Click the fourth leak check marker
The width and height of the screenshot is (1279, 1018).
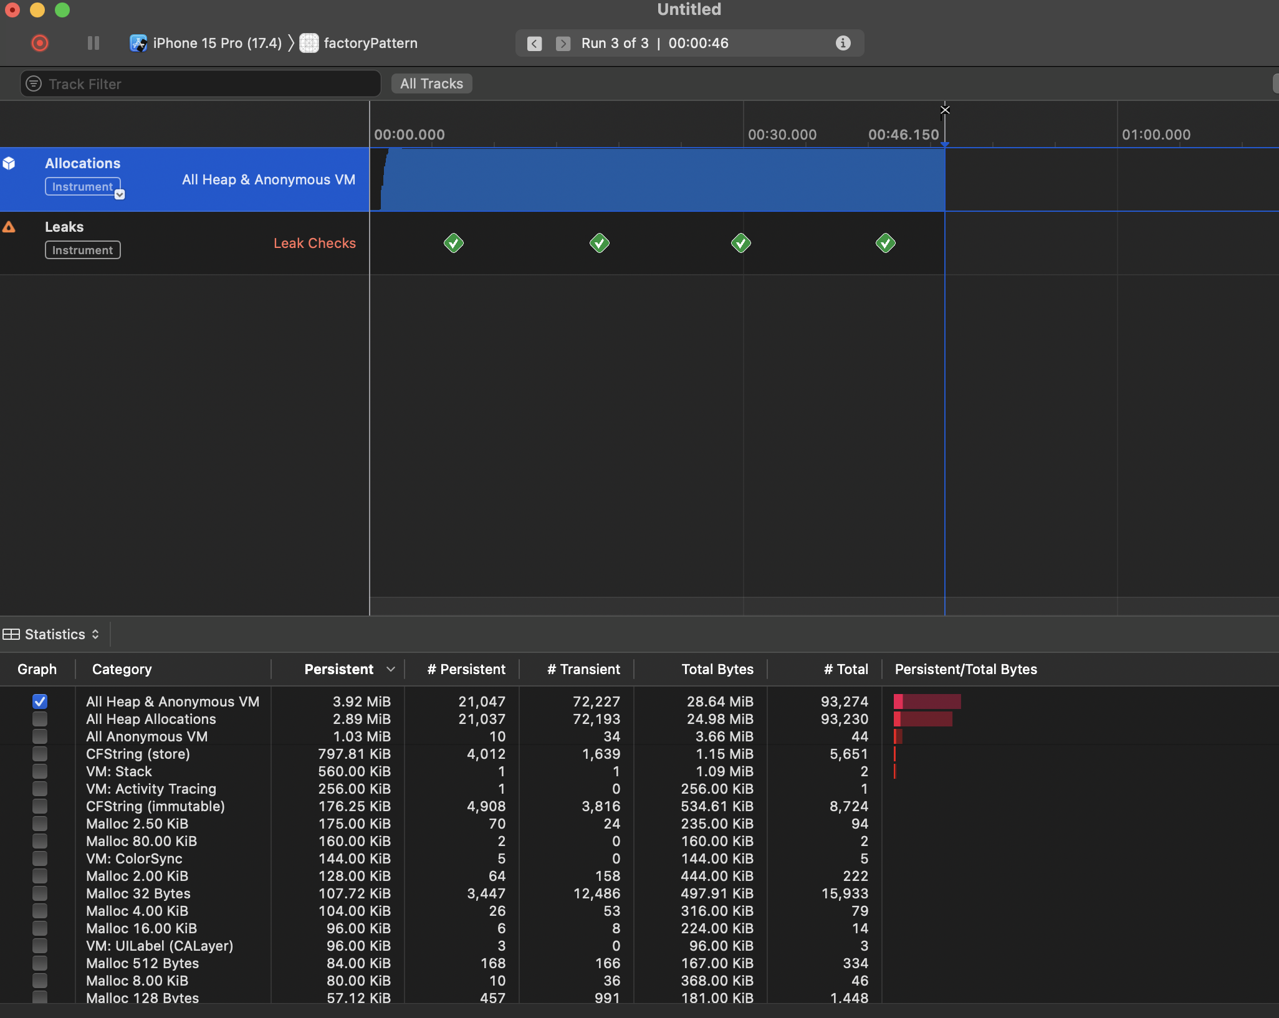coord(886,243)
